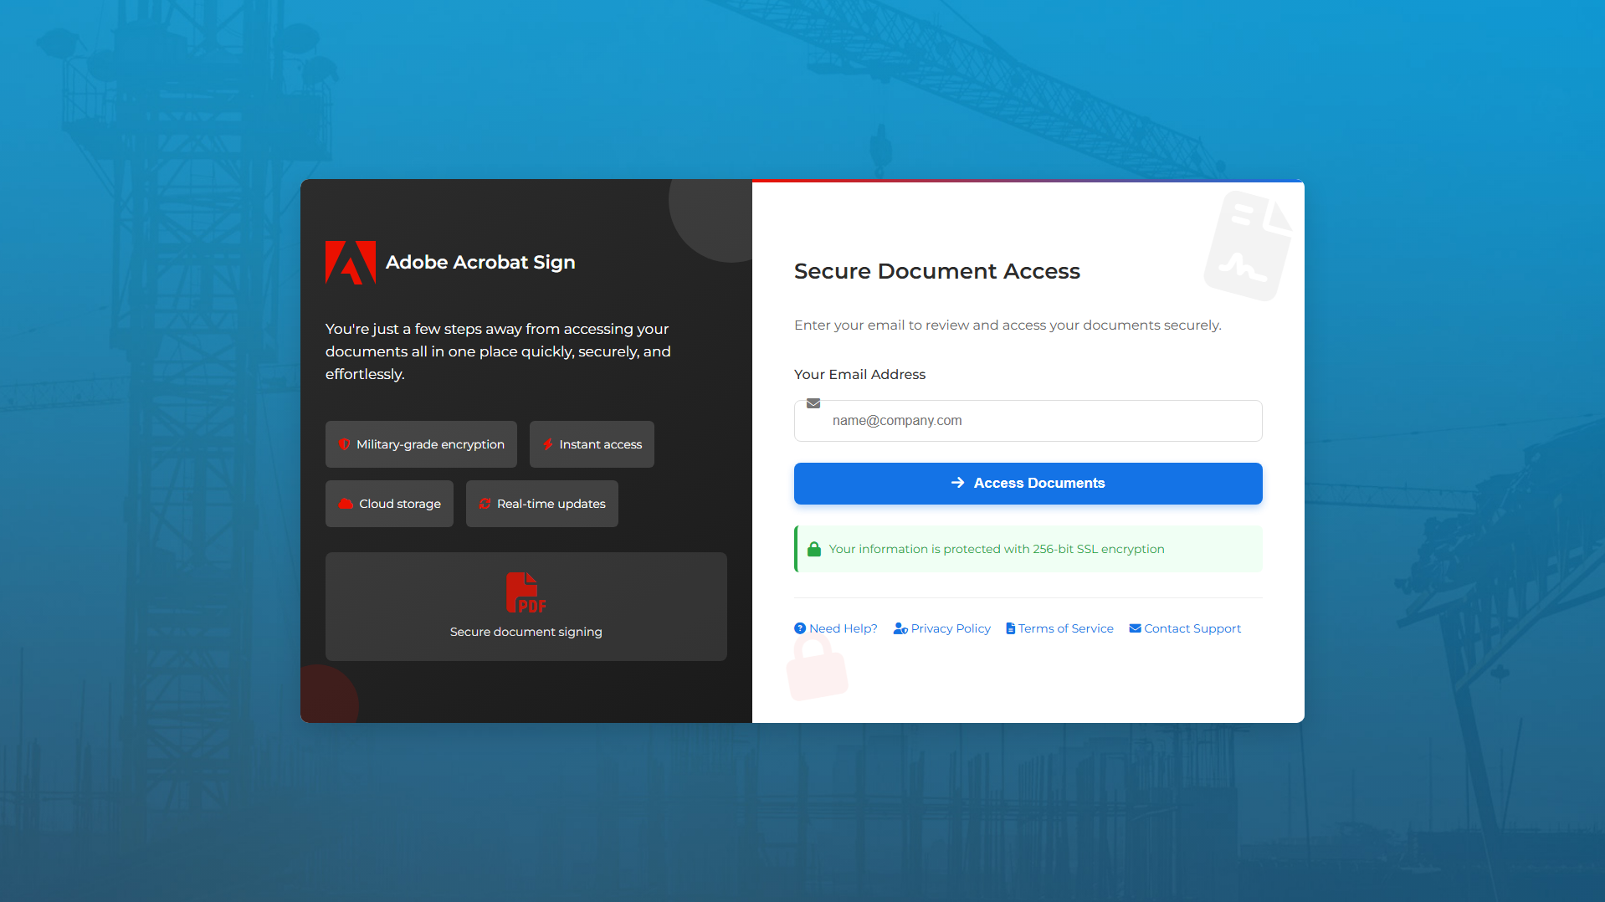Open the Terms of Service link
1605x902 pixels.
1059,628
